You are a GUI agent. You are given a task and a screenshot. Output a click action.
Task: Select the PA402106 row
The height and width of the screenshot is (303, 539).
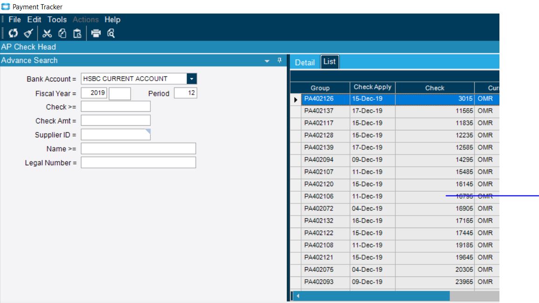pos(395,196)
